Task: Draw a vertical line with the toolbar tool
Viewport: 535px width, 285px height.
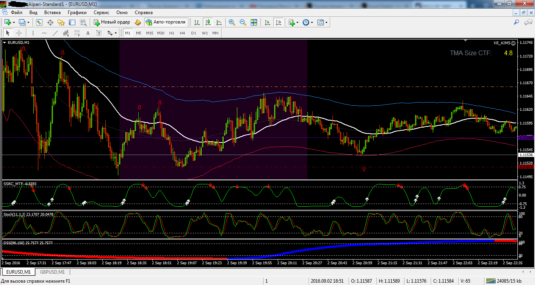Action: [33, 33]
